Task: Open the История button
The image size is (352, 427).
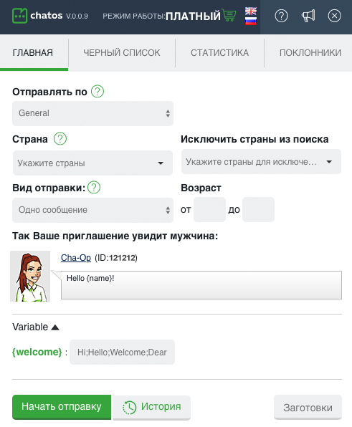Action: point(152,408)
